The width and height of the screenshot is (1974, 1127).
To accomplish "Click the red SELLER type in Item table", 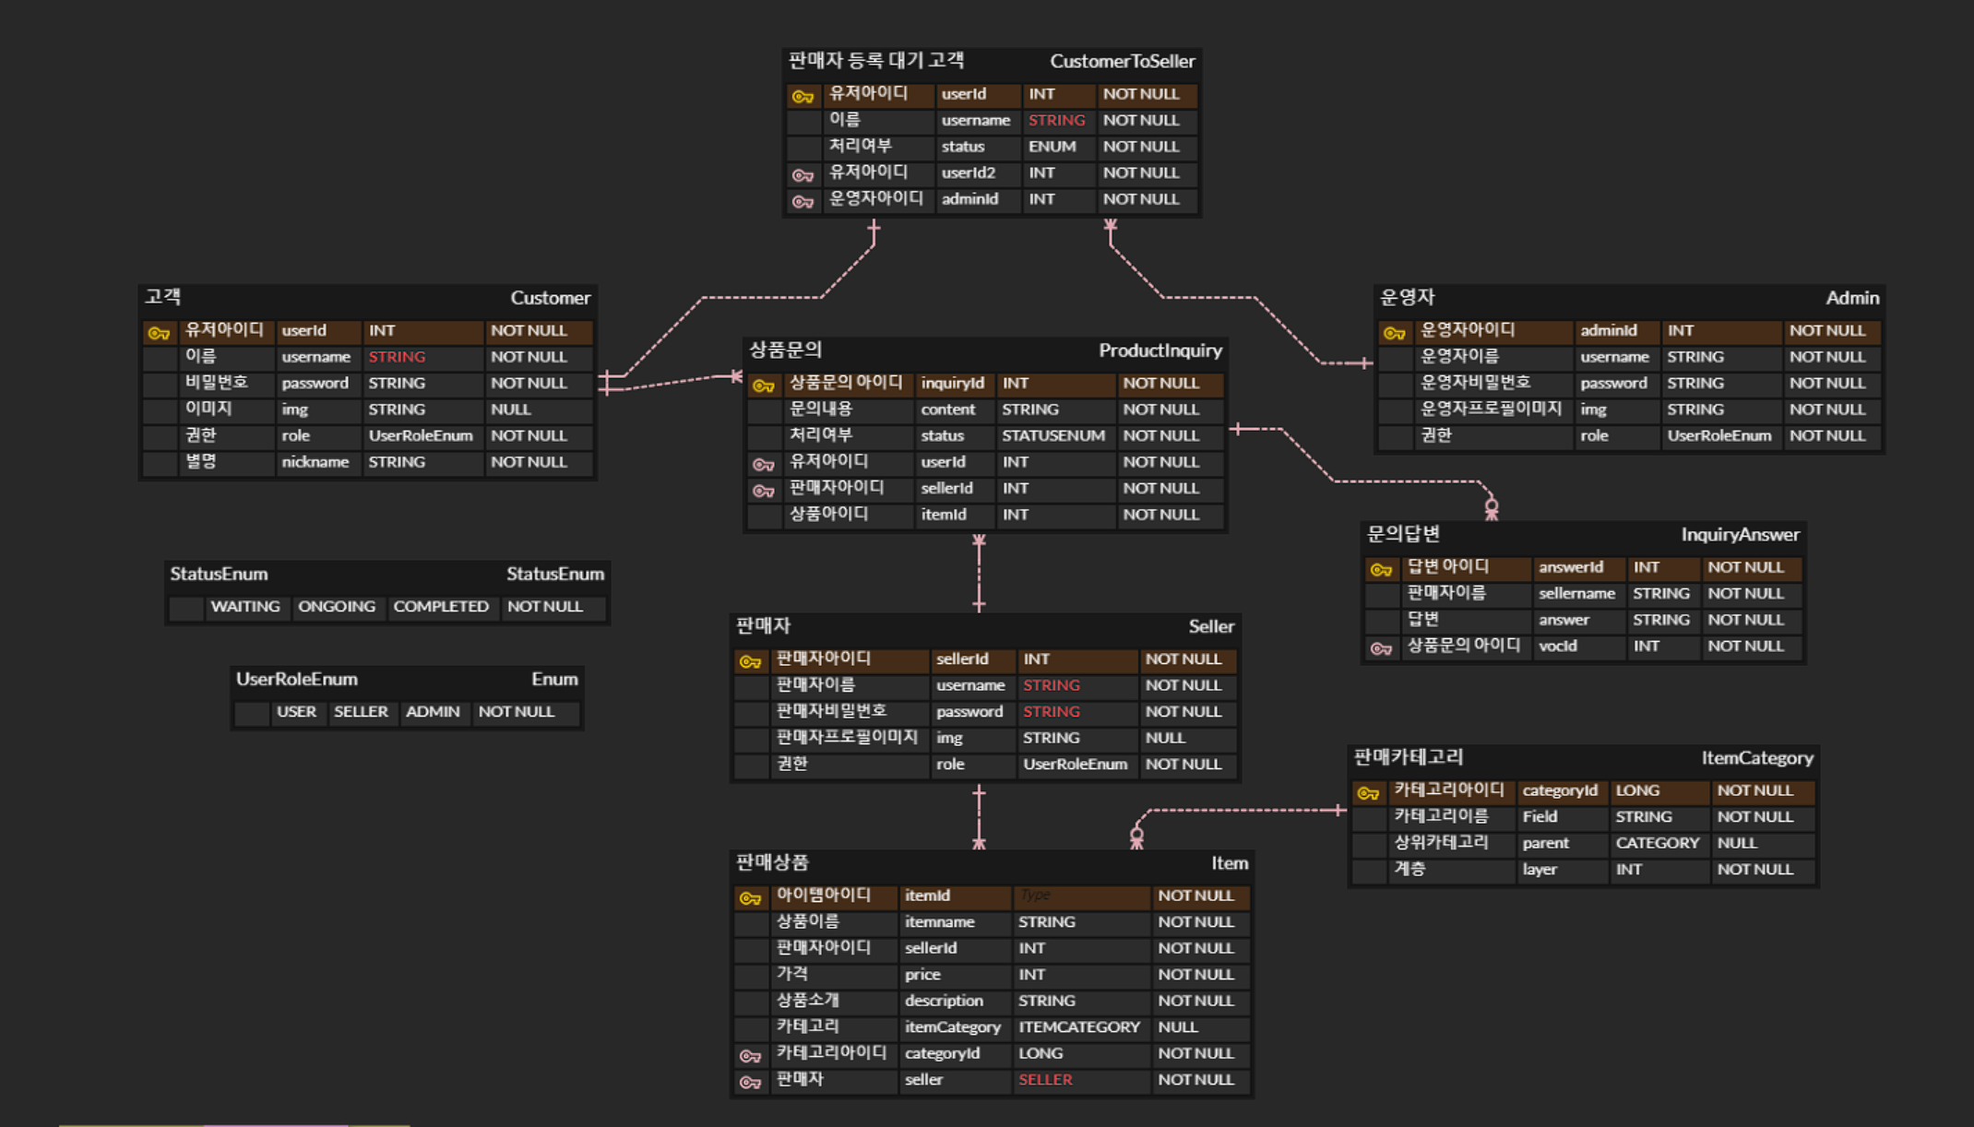I will click(1045, 1079).
